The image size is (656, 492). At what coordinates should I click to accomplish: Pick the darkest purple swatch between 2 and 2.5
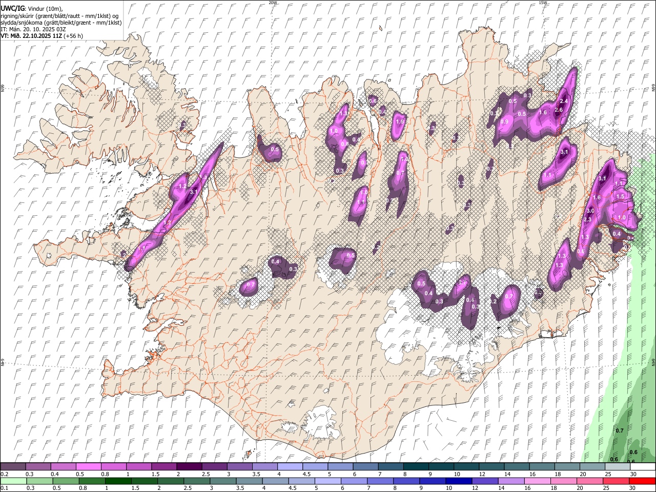189,467
